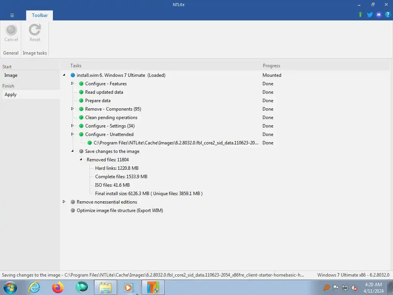Collapse the Removed files: 11804 node
The image size is (393, 295).
point(81,159)
